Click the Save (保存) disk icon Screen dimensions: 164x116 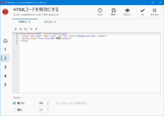[114, 10]
